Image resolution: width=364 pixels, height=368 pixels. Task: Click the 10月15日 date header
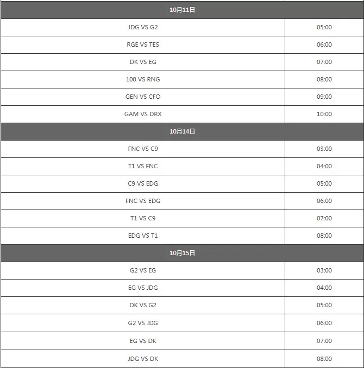point(182,253)
